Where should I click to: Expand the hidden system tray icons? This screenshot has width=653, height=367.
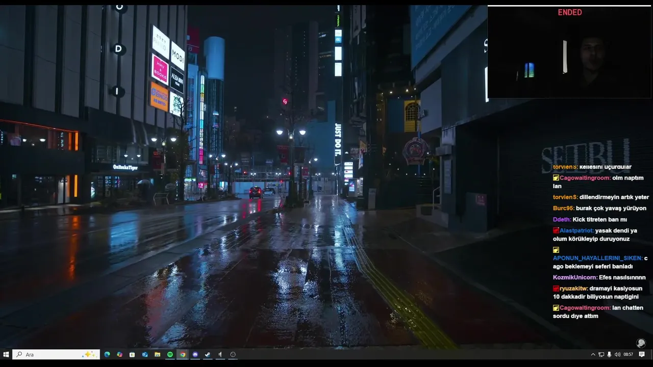593,354
